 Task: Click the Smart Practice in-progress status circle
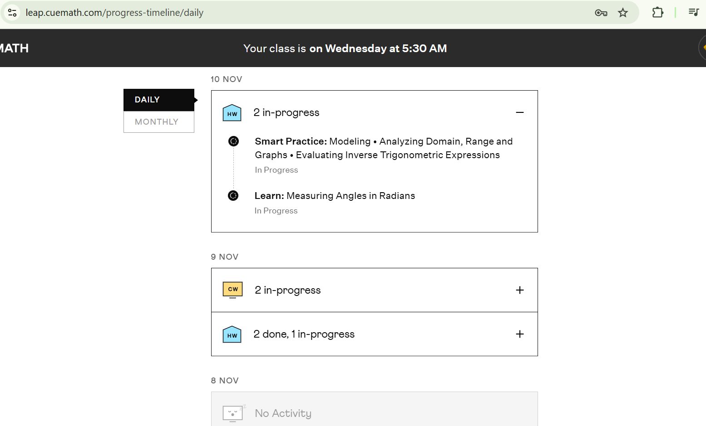(233, 141)
